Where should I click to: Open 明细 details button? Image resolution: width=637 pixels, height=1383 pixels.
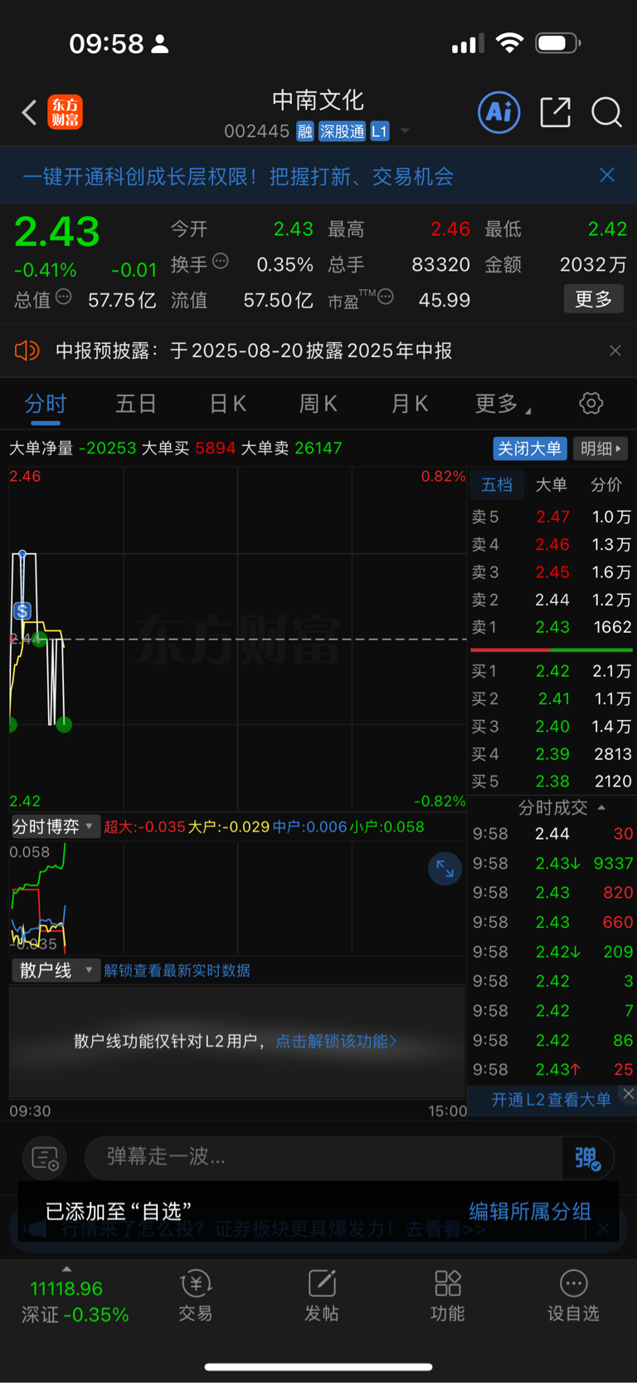pos(601,449)
